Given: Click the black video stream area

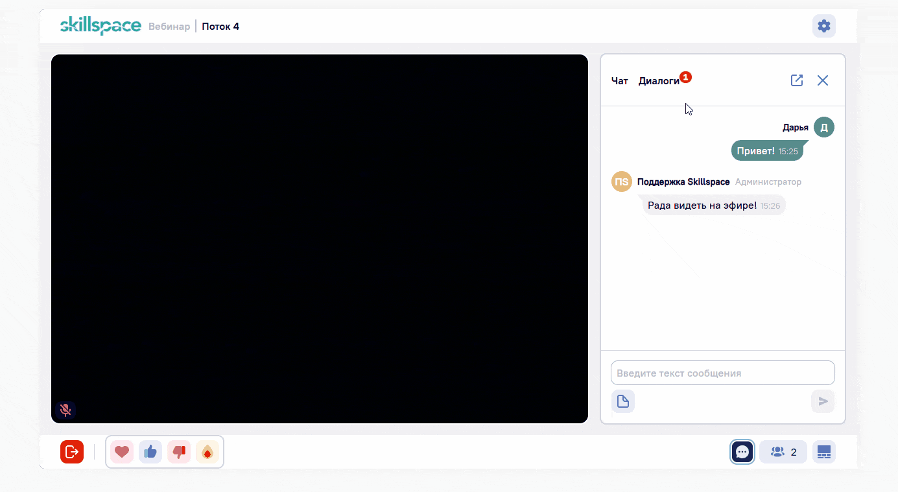Looking at the screenshot, I should pos(320,239).
